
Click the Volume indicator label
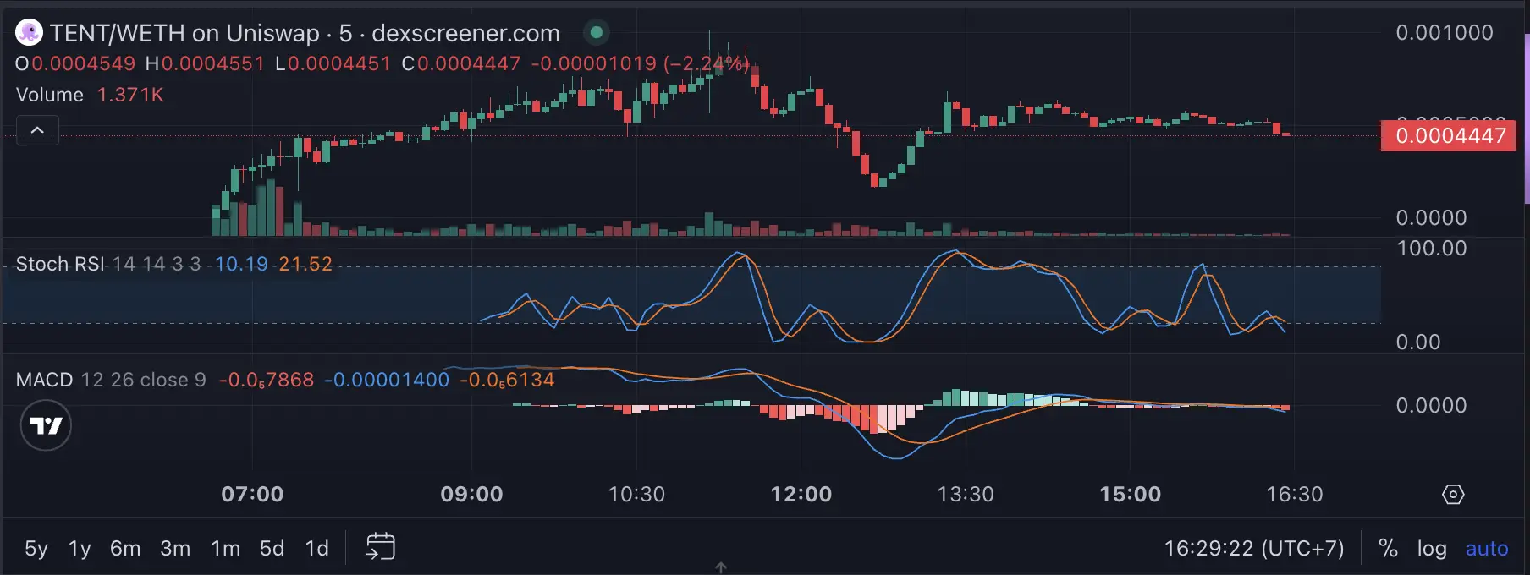pyautogui.click(x=50, y=95)
